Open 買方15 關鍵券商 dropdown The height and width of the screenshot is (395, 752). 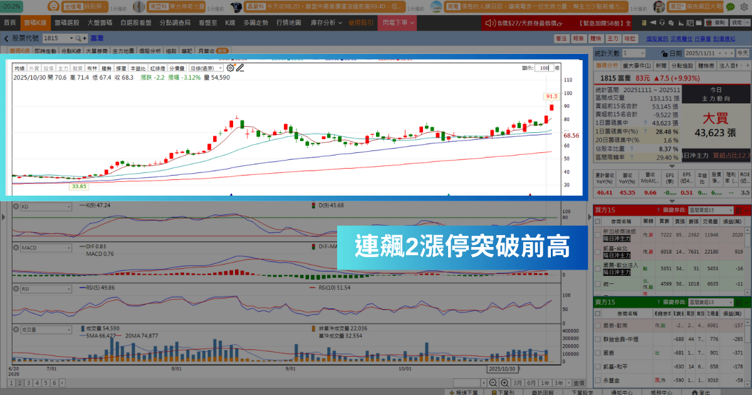tap(711, 210)
